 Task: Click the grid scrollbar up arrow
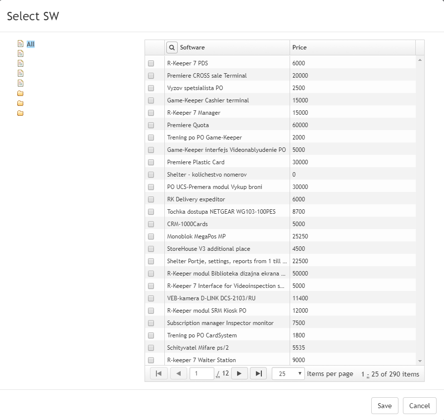(420, 60)
